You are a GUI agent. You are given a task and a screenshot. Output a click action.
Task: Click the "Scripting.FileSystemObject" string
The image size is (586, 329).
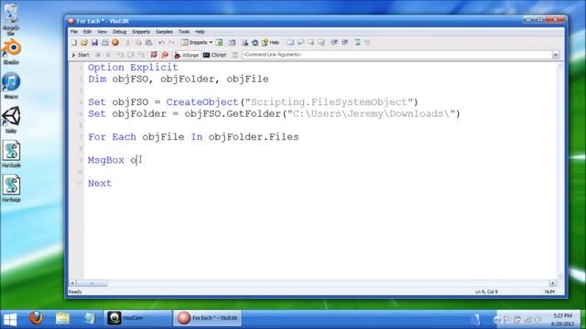(x=329, y=102)
